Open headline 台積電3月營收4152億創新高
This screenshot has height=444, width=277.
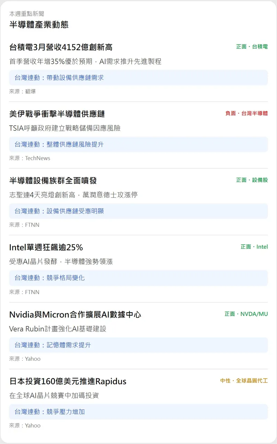pyautogui.click(x=61, y=47)
